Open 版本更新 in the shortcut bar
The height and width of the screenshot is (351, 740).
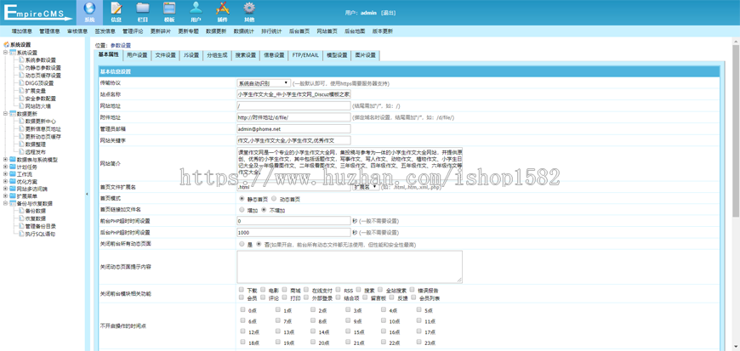pyautogui.click(x=382, y=31)
